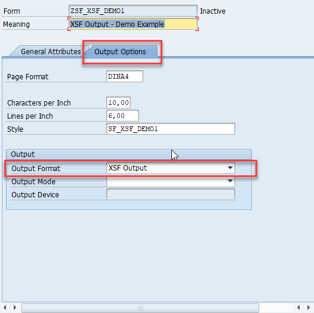Switch to the General Attributes tab
Screen dimensions: 314x313
tap(51, 51)
